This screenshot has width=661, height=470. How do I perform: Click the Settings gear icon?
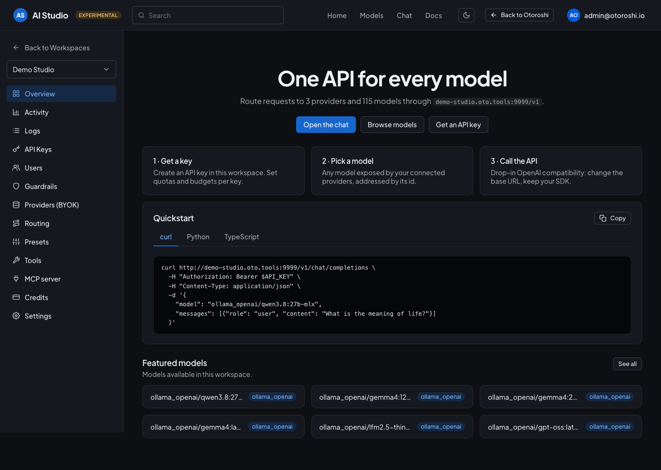point(16,316)
